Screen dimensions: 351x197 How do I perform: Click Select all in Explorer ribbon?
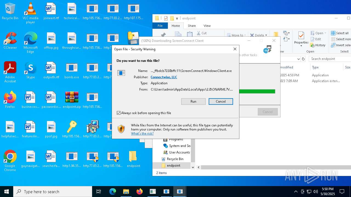coord(340,33)
